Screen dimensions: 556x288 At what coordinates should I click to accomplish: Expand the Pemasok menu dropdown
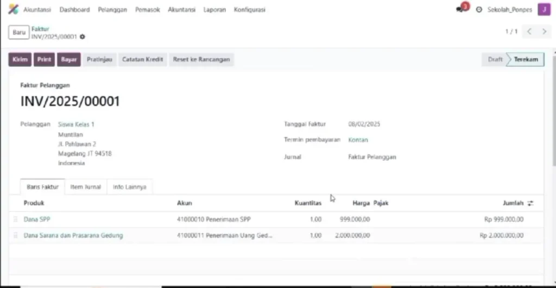pyautogui.click(x=148, y=10)
